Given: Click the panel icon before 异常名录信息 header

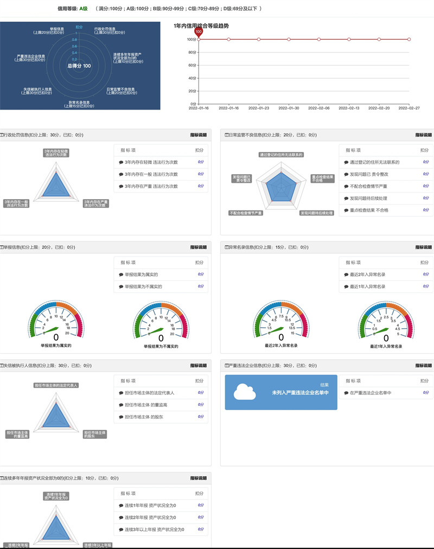Looking at the screenshot, I should tap(227, 247).
